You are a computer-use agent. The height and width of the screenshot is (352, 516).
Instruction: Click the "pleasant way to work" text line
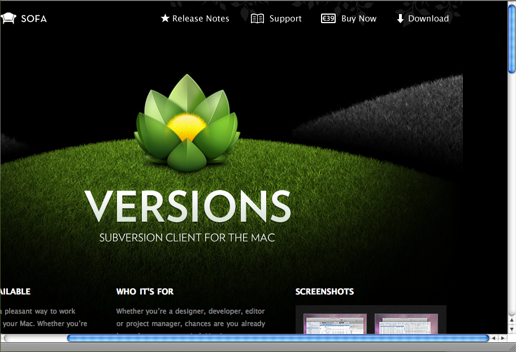[x=38, y=311]
